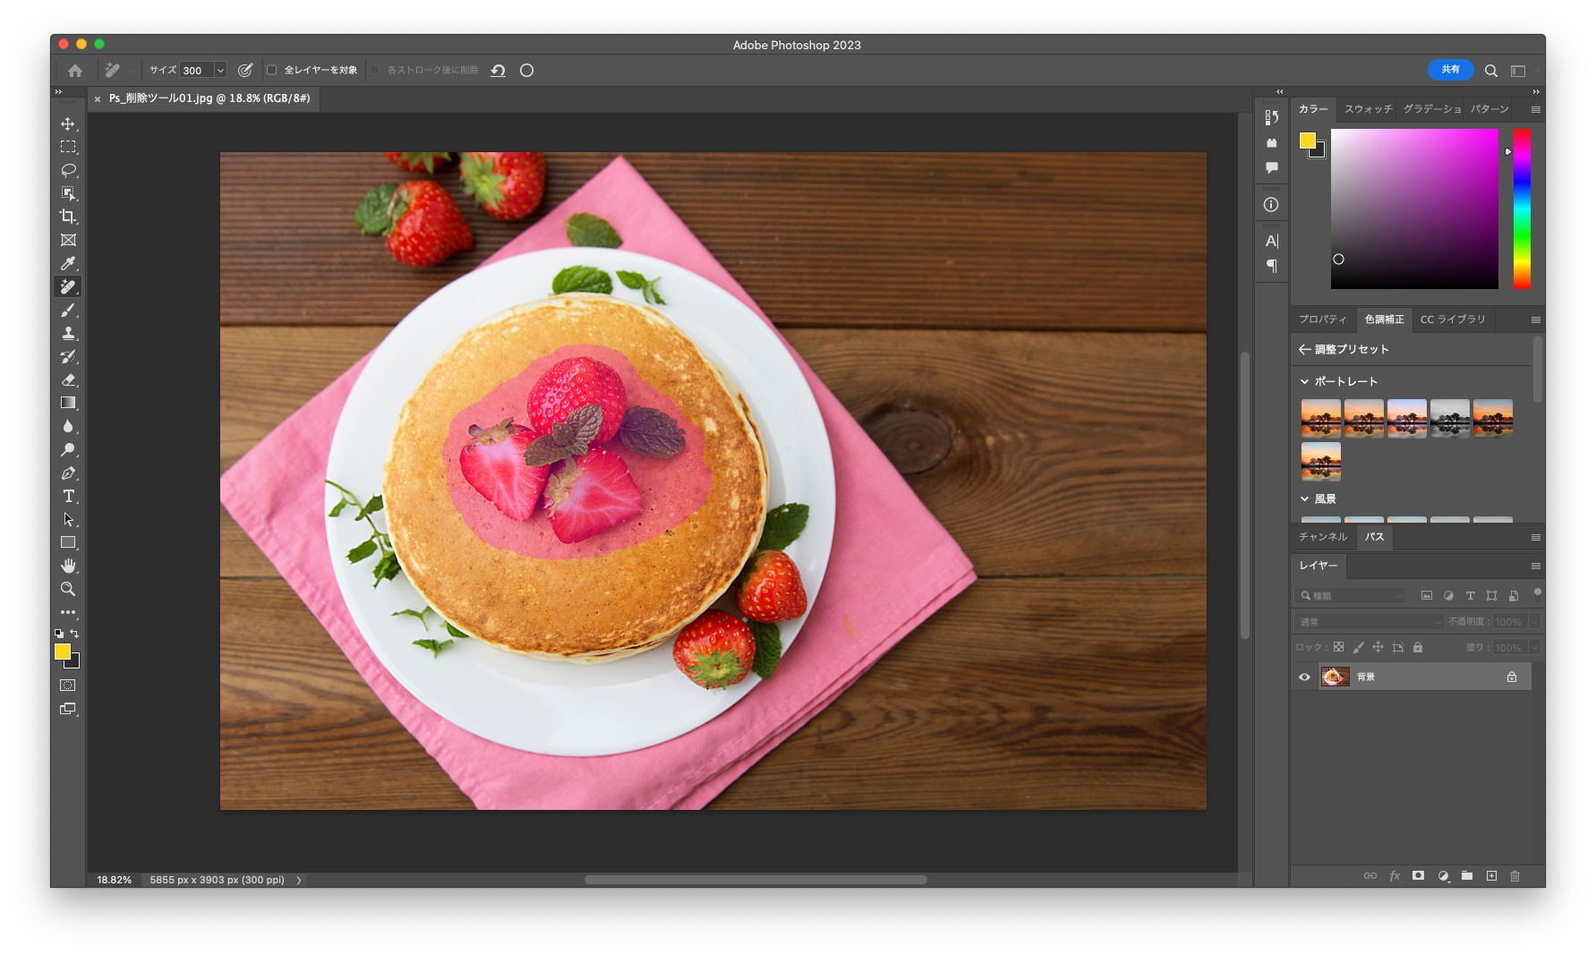Hide the 背景 layer visibility
Viewport: 1596px width, 954px height.
point(1304,677)
